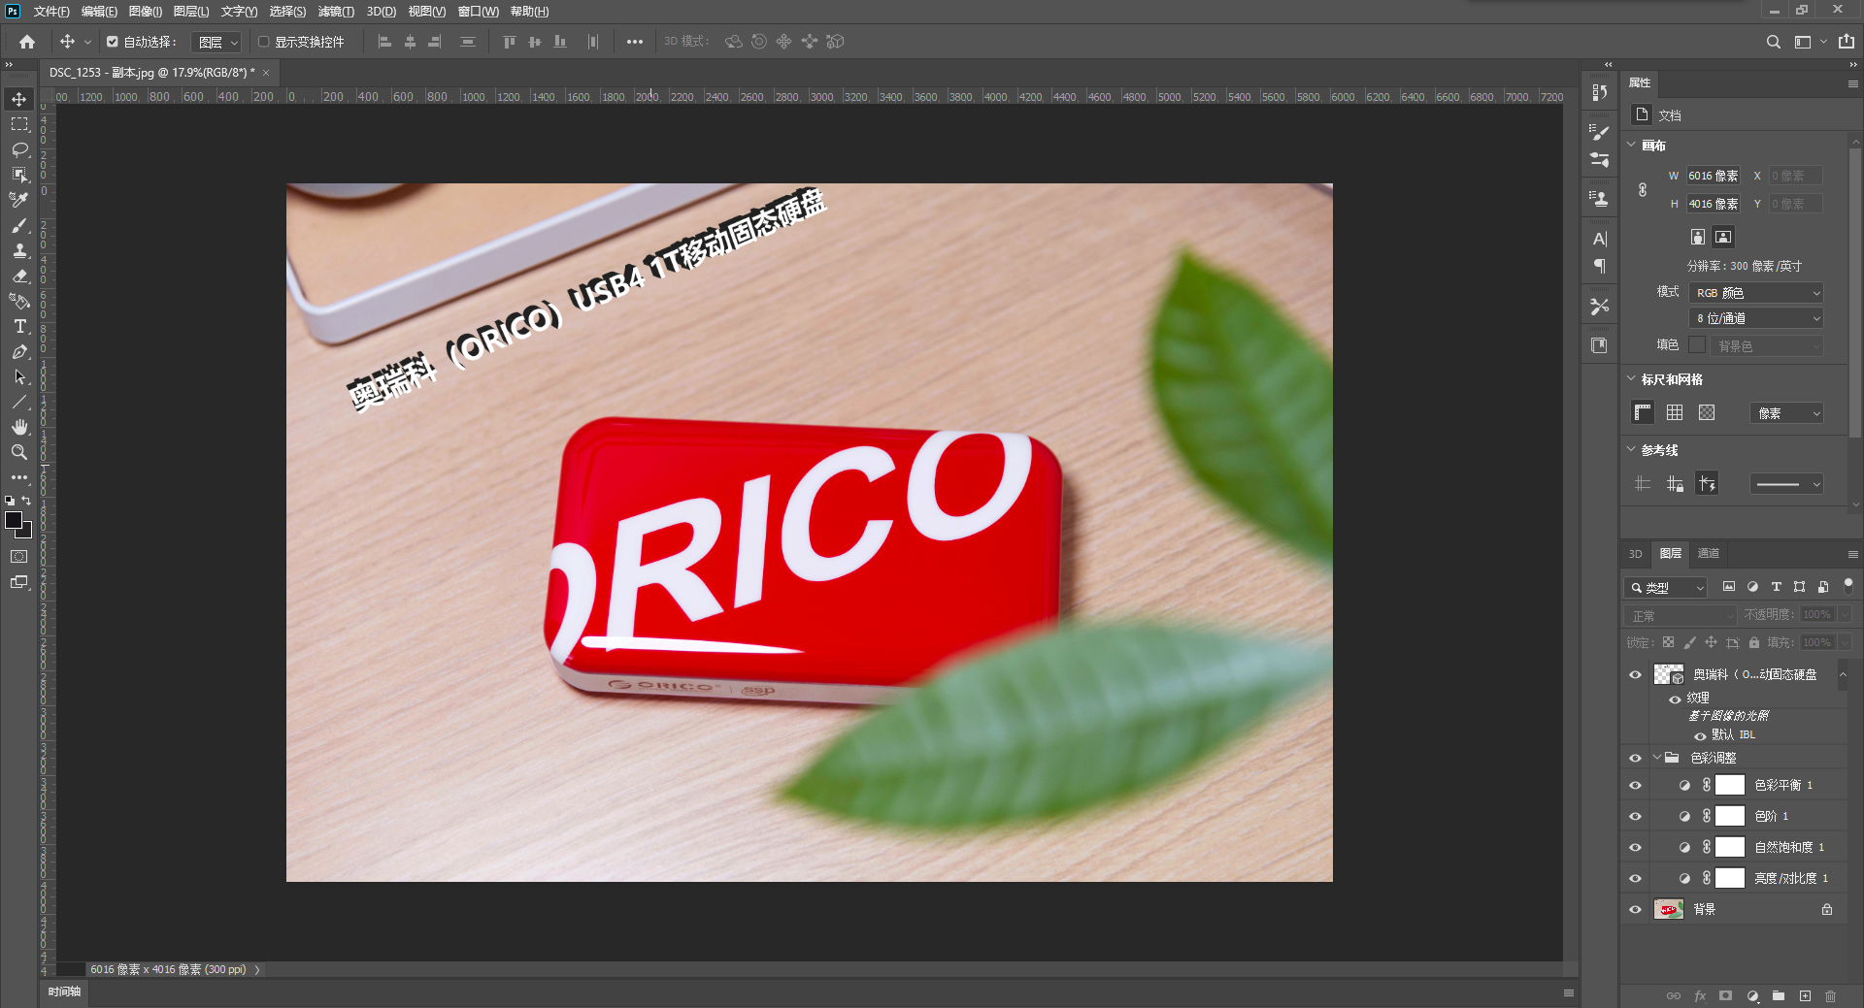Hide the 背景 layer
The image size is (1864, 1008).
point(1635,909)
